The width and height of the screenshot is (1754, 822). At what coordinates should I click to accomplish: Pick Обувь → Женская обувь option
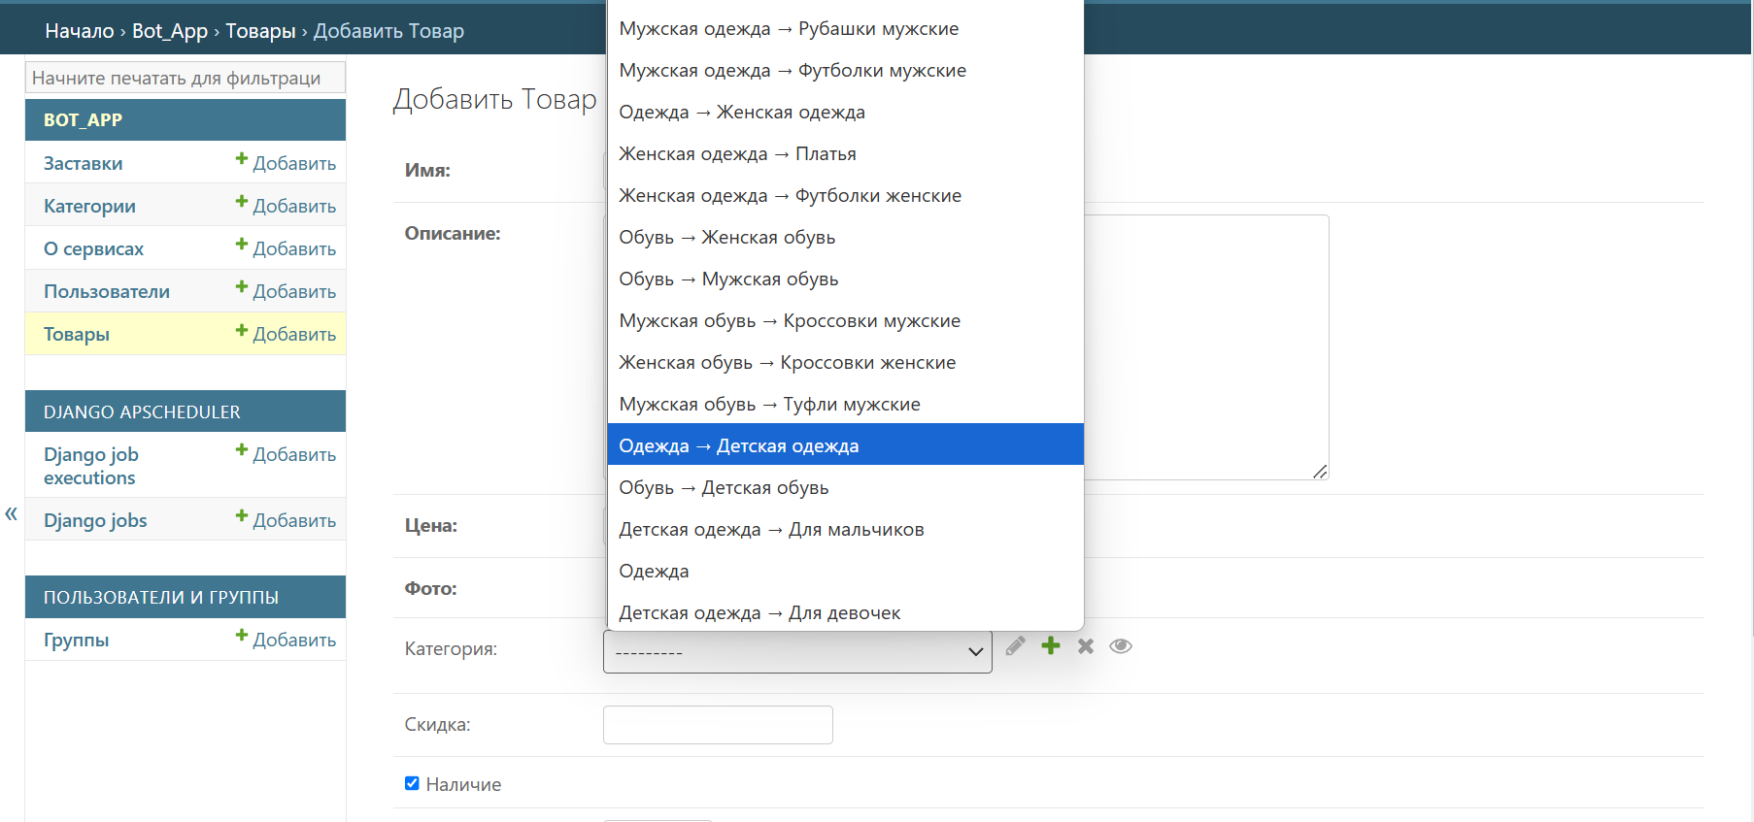845,238
